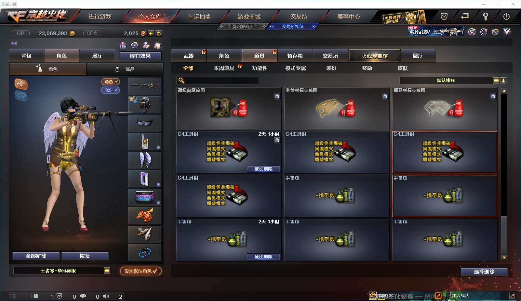Screen dimensions: 521x301
Task: Delete the 通缉奥摩喷图 item via trash icon
Action: (277, 96)
